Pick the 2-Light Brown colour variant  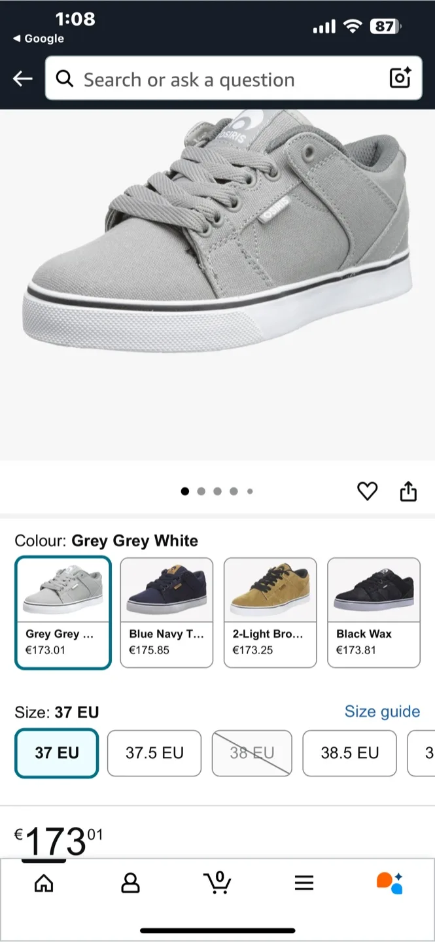[270, 612]
